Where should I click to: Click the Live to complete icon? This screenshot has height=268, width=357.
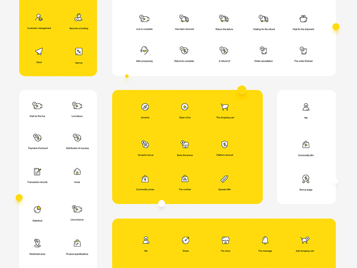[x=143, y=20]
